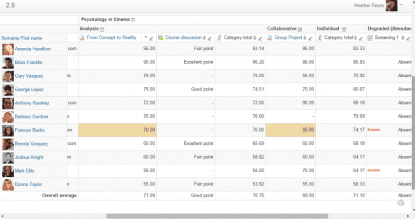The width and height of the screenshot is (415, 219).
Task: Open Amanda Hamilton's profile
Action: coord(33,49)
